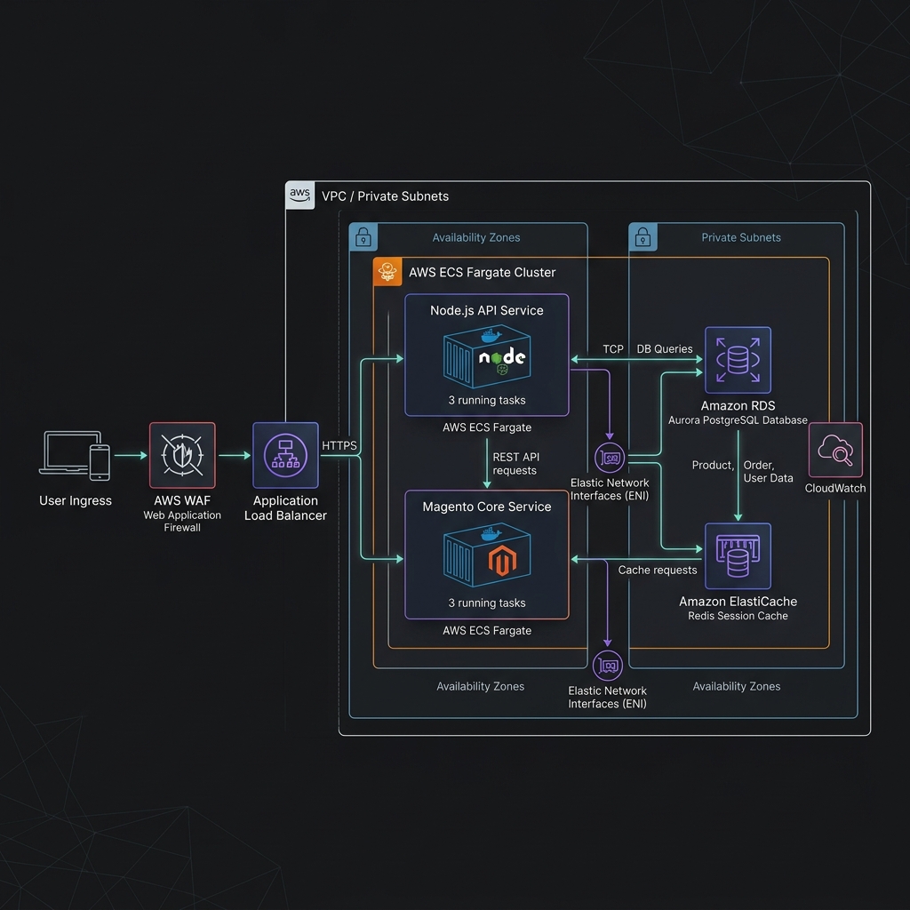Select the Amazon RDS database icon

738,361
